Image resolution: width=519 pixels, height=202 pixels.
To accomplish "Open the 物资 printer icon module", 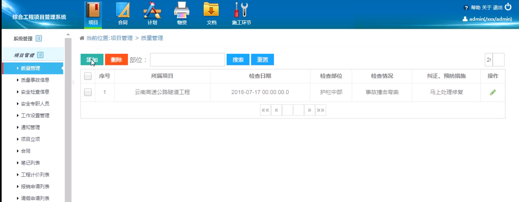I will [x=182, y=10].
